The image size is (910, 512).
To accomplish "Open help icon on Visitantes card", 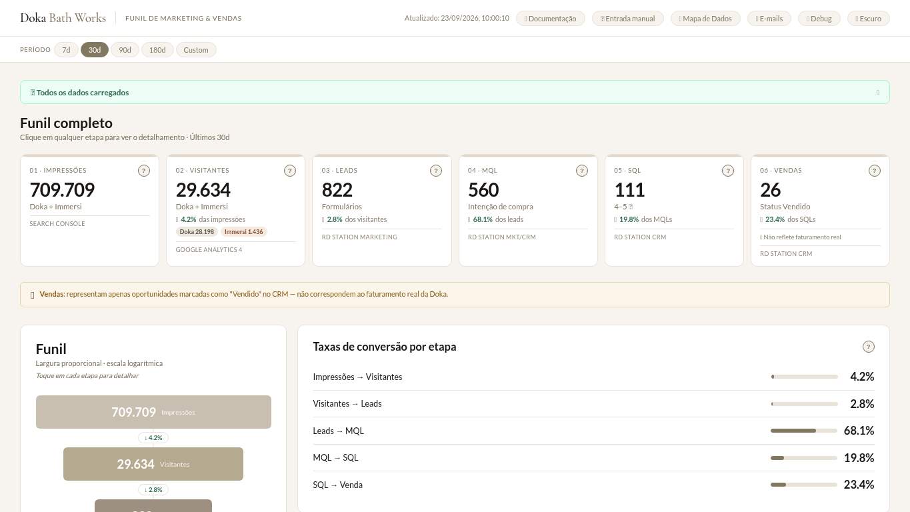I will pos(290,171).
